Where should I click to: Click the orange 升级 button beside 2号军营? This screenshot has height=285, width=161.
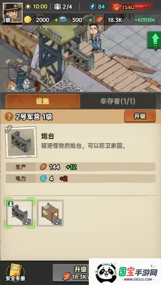pyautogui.click(x=140, y=116)
